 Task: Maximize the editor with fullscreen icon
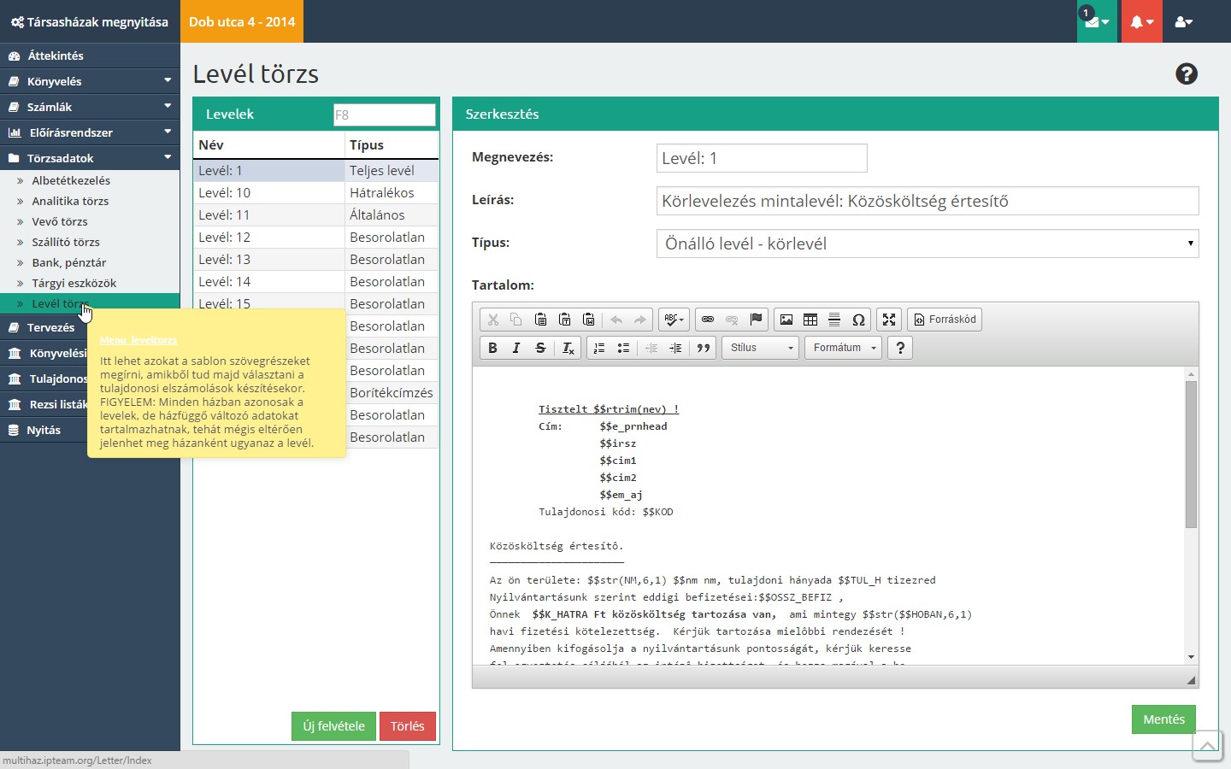coord(889,320)
